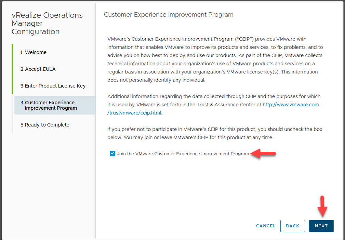Click the green completed-steps progress bar

pyautogui.click(x=12, y=69)
